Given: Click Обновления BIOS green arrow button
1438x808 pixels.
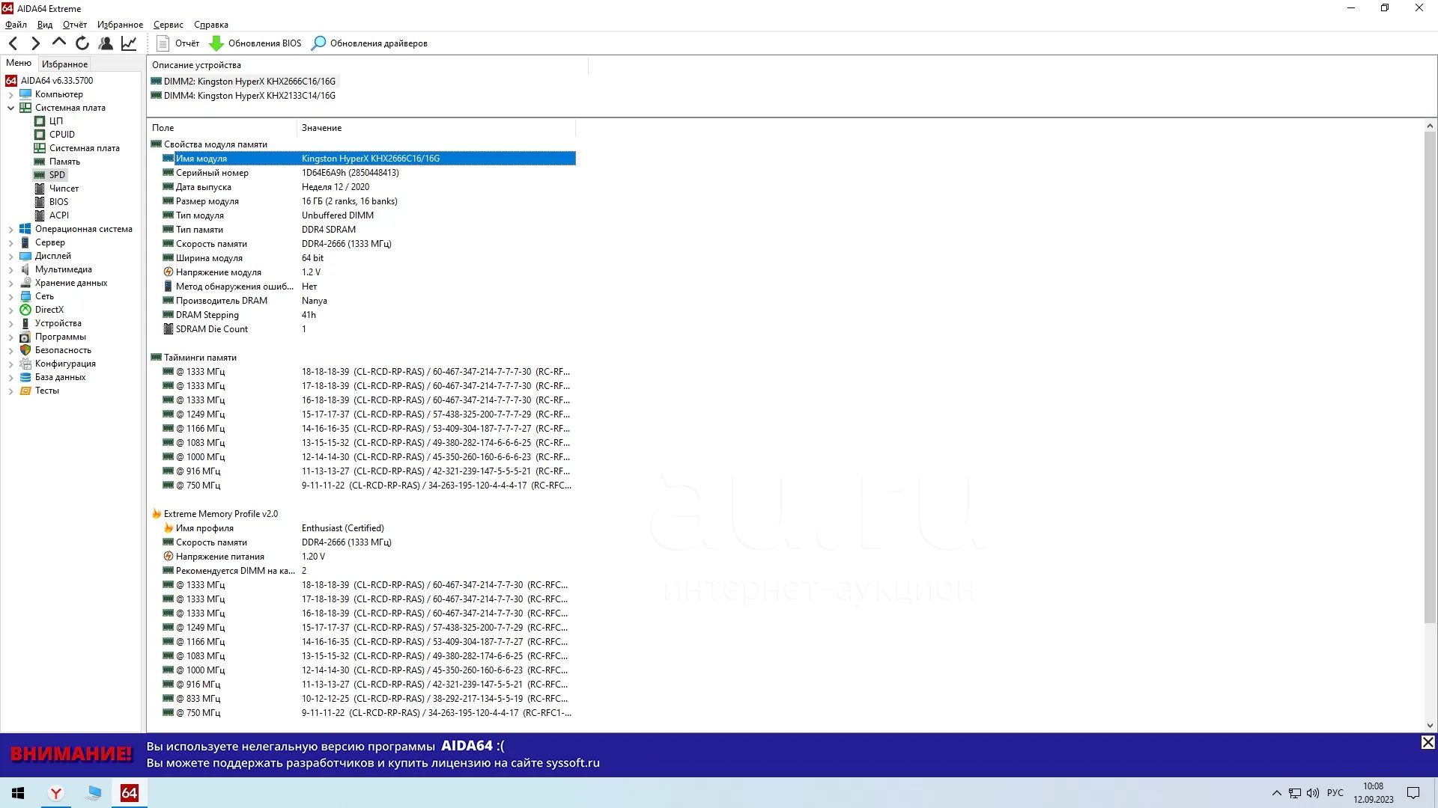Looking at the screenshot, I should [x=255, y=43].
